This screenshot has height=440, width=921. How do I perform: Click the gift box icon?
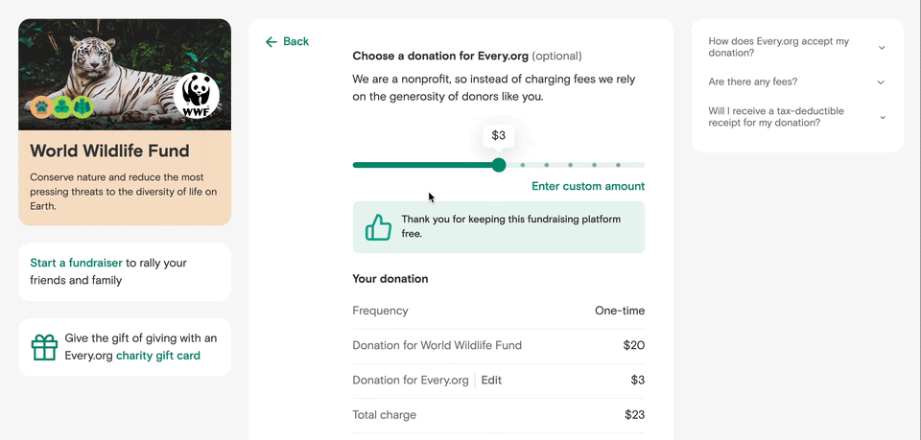point(45,347)
